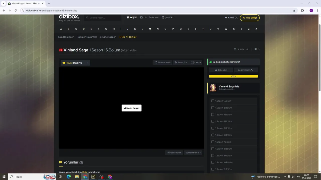The height and width of the screenshot is (180, 321).
Task: Click the Turkish flag icon by the title
Action: 61,50
